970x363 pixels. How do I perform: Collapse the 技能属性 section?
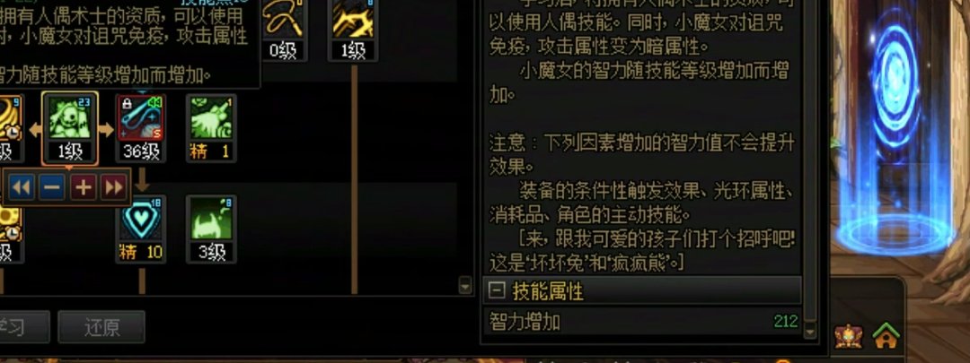point(497,290)
